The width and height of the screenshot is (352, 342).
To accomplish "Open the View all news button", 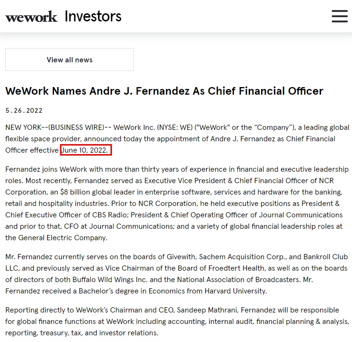I will (70, 59).
